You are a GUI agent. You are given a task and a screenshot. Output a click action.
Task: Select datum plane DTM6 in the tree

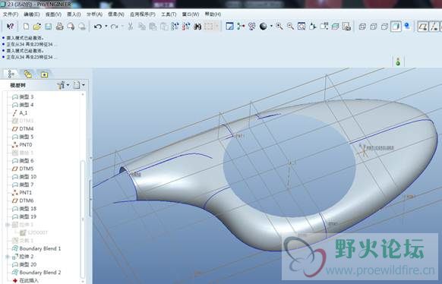point(23,200)
